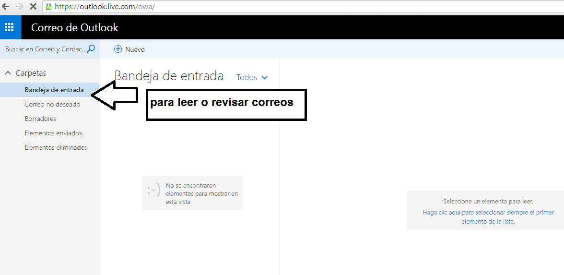Click the search magnifying glass icon

[91, 49]
